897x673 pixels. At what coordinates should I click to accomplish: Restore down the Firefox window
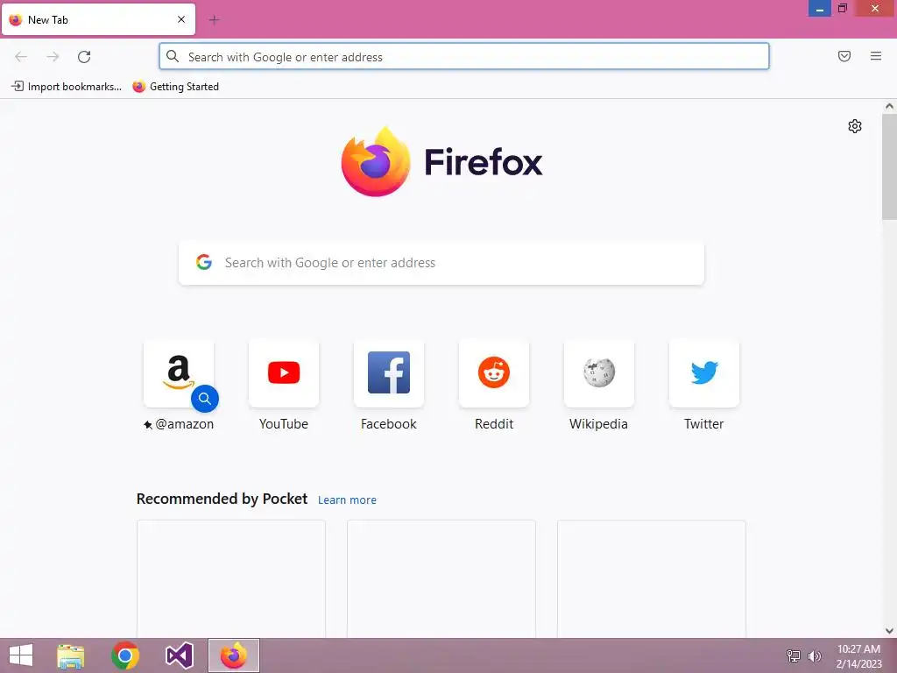[x=842, y=8]
